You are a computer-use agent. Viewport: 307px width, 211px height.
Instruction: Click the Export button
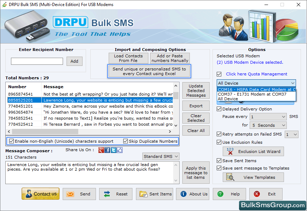pyautogui.click(x=196, y=106)
